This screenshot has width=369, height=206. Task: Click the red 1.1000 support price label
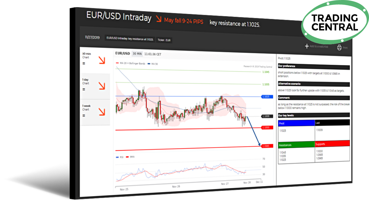[267, 128]
